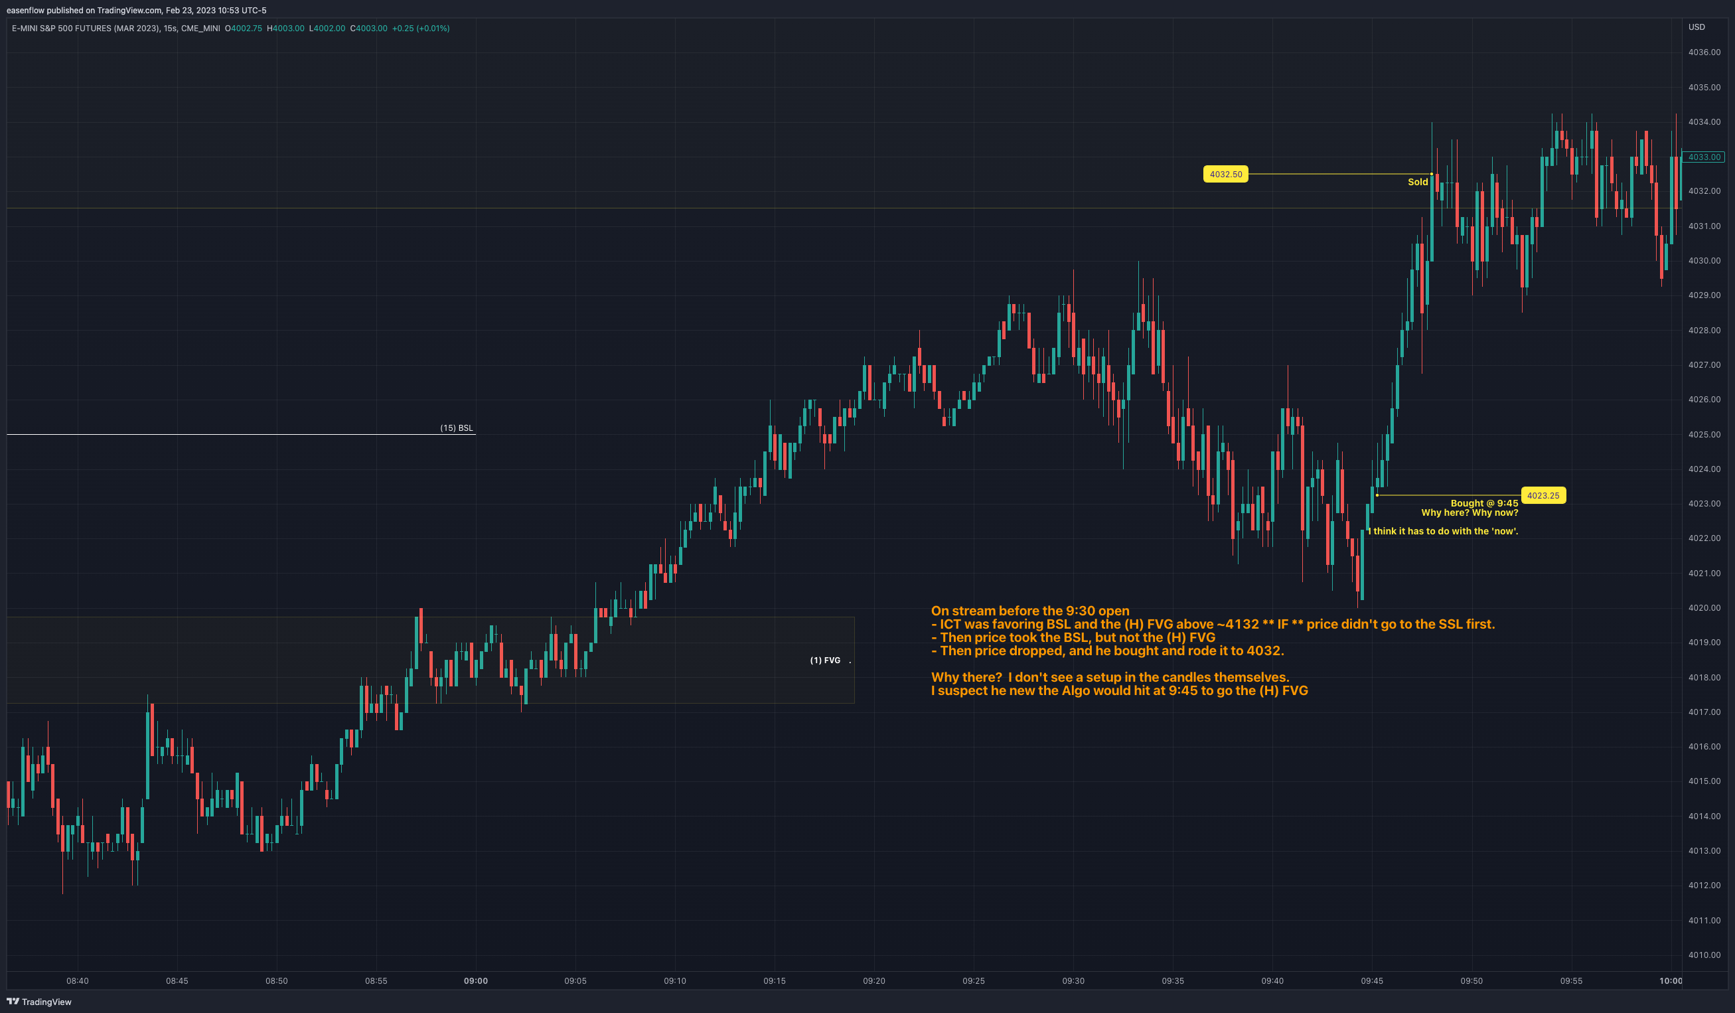Click the 4028.00 price axis label

1704,331
